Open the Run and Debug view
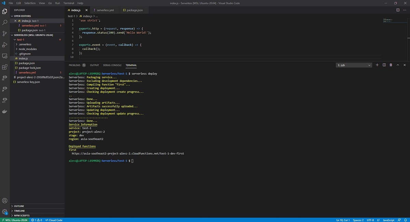410x222 pixels. point(4,45)
